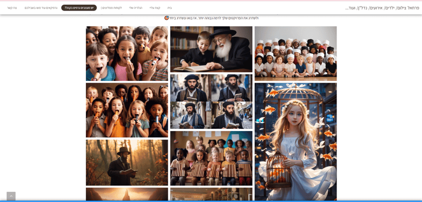
Task: Open photo of rabbi reading with boy
Action: pos(212,49)
